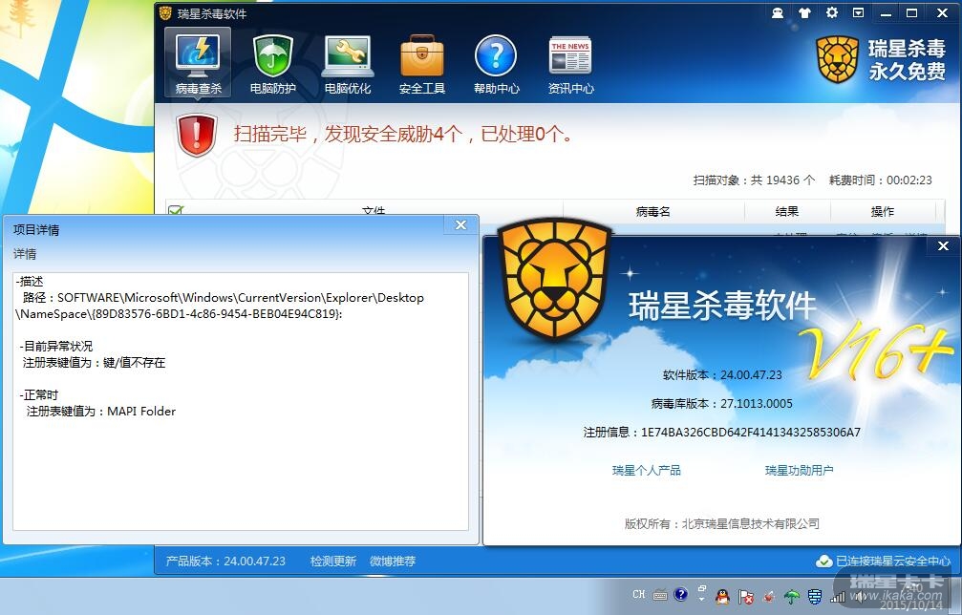Click the 软件版本 24.00.47.23 text
962x615 pixels.
[722, 374]
